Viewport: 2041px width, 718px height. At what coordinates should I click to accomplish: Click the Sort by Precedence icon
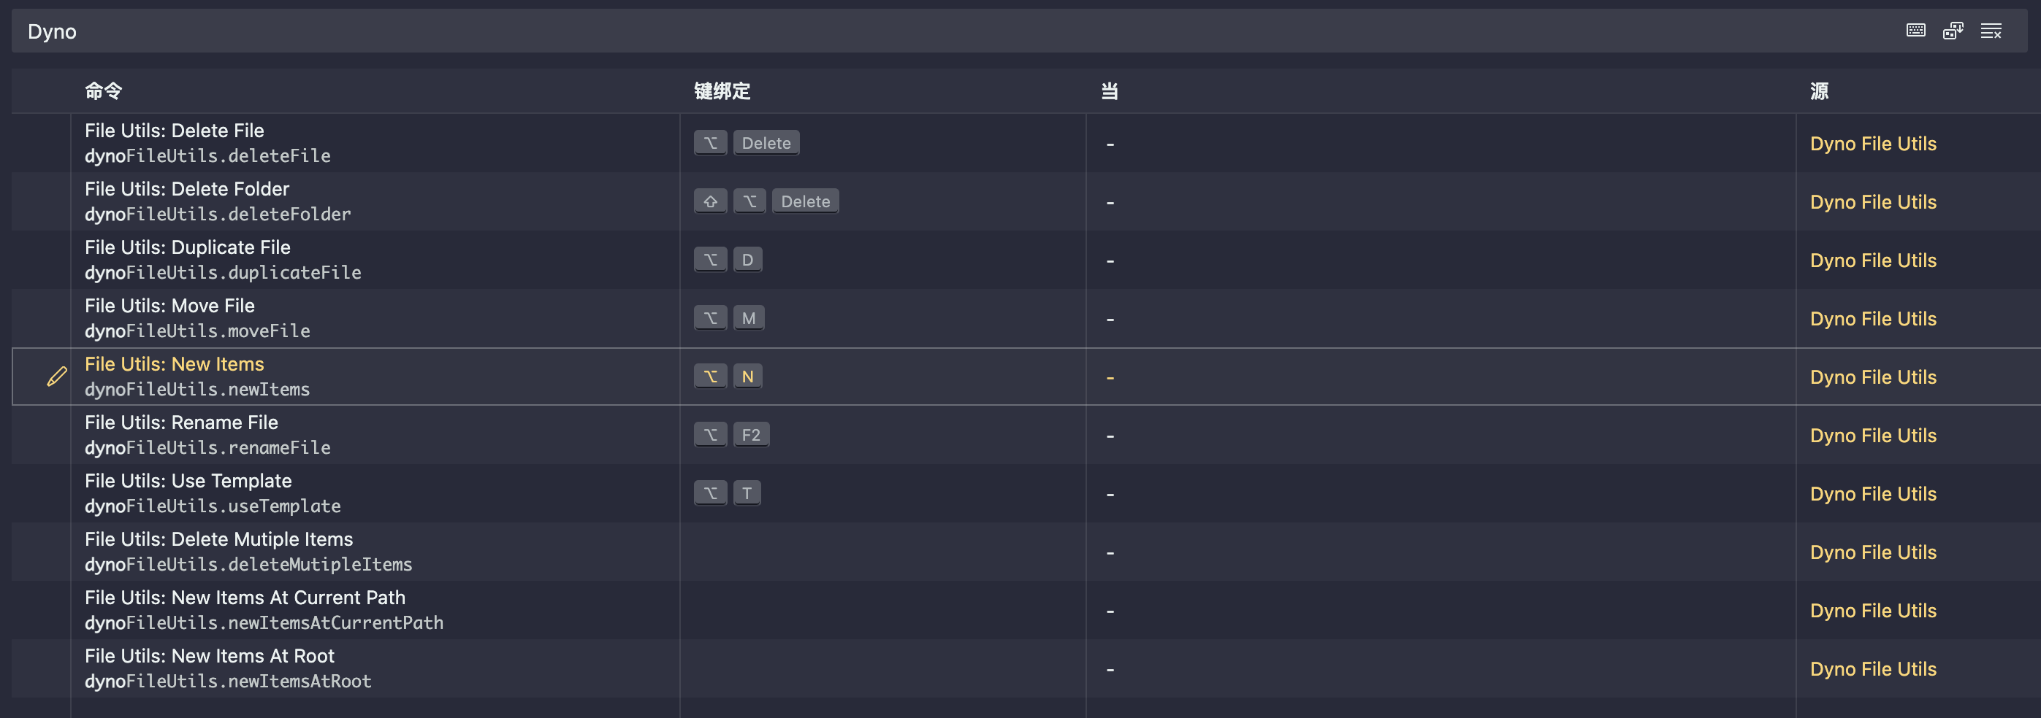pyautogui.click(x=1953, y=31)
